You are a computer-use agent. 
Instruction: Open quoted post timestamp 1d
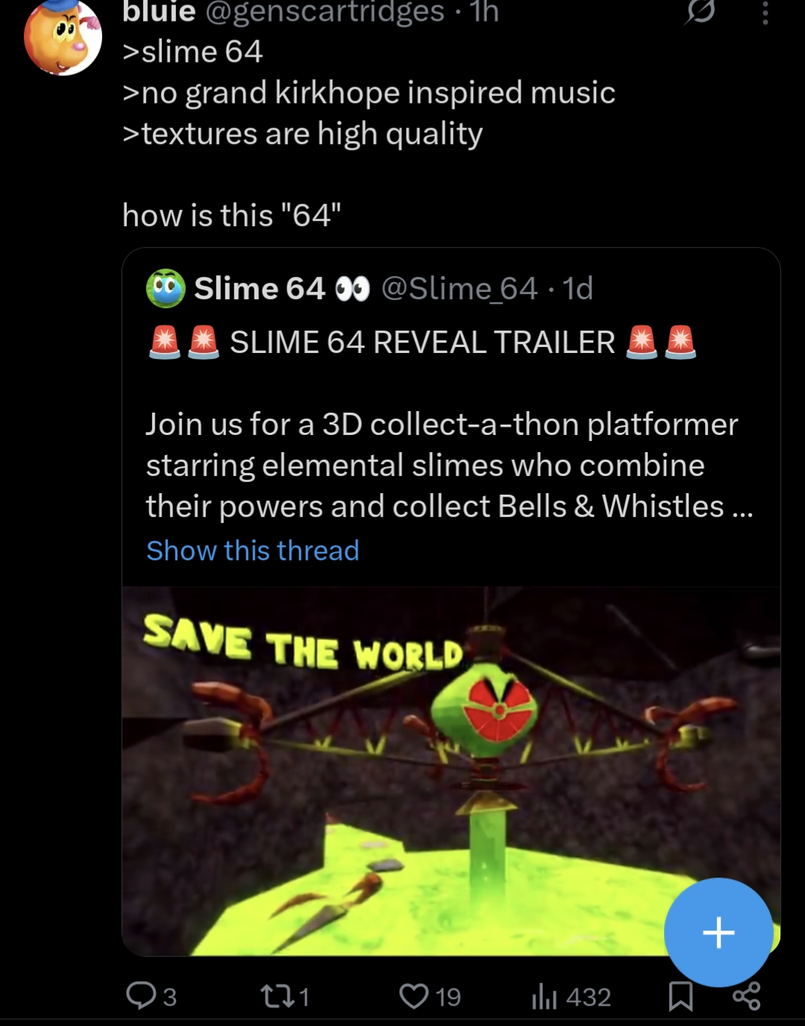577,288
